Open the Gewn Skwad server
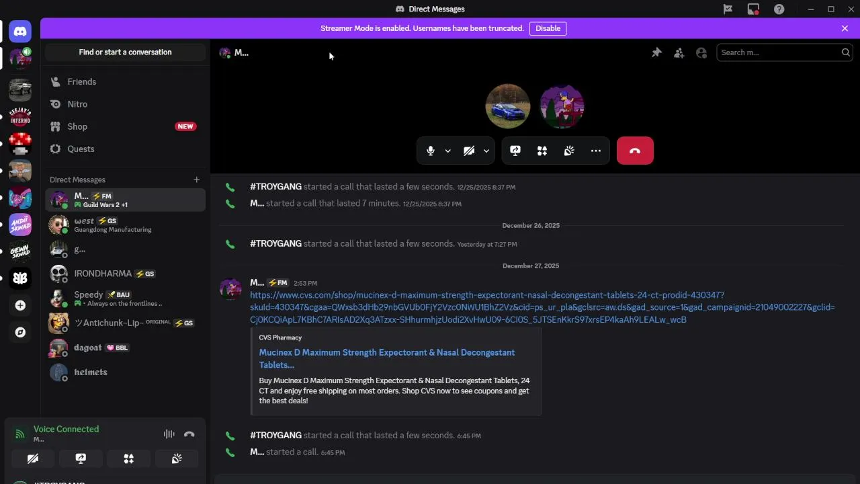Screen dimensions: 860x484 [x=20, y=251]
